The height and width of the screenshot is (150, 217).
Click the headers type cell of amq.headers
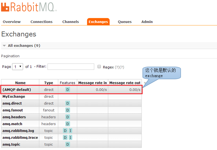pos(49,117)
